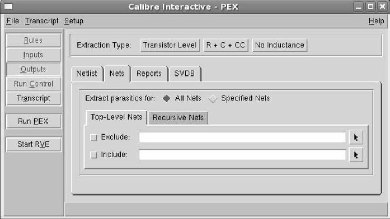Click the "Extraction Type:" label

(104, 45)
